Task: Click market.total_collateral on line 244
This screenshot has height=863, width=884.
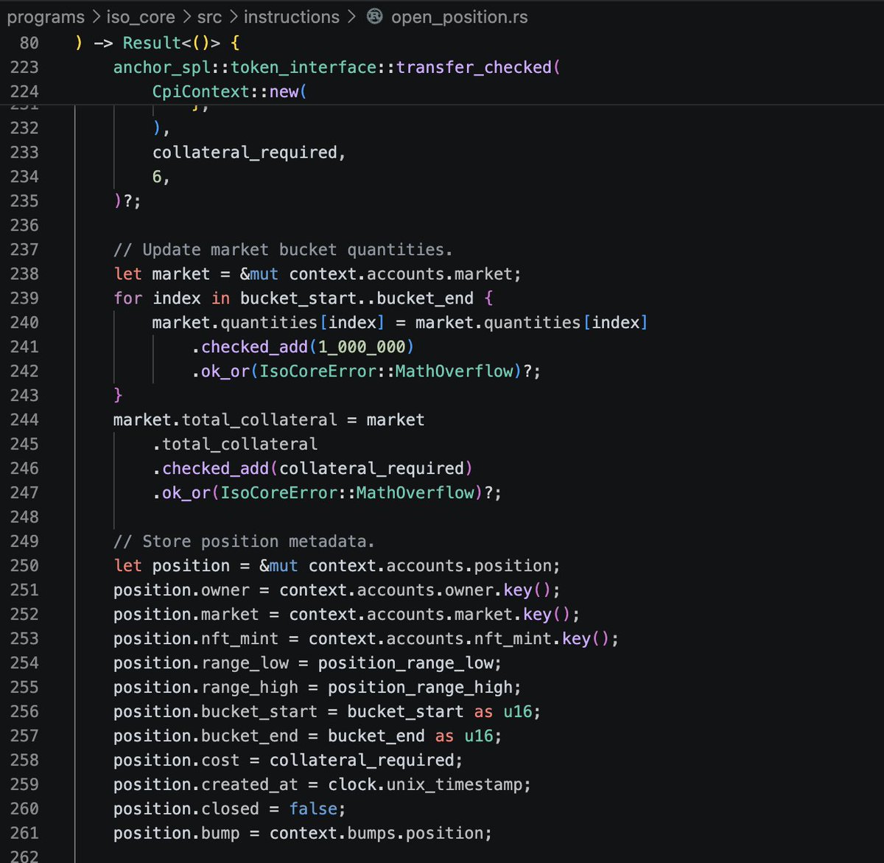Action: coord(225,419)
